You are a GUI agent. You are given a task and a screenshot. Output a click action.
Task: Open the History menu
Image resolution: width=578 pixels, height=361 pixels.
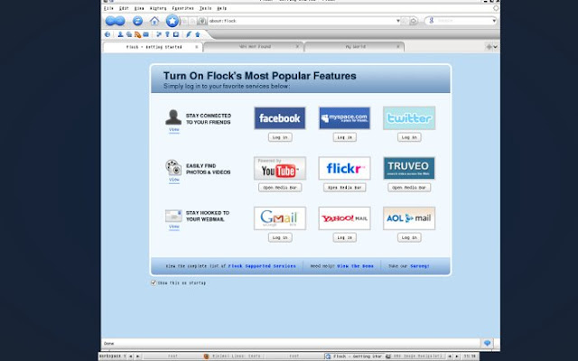click(x=158, y=8)
